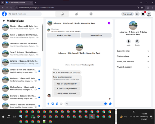155x124 pixels.
Task: View site information icon in the address bar
Action: point(16,8)
